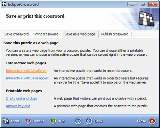The image size is (160, 128).
Task: Open the Empty grid and clues link
Action: tap(21, 98)
